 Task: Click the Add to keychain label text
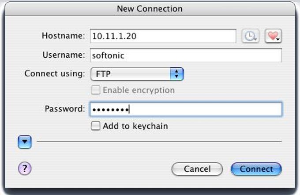point(135,126)
